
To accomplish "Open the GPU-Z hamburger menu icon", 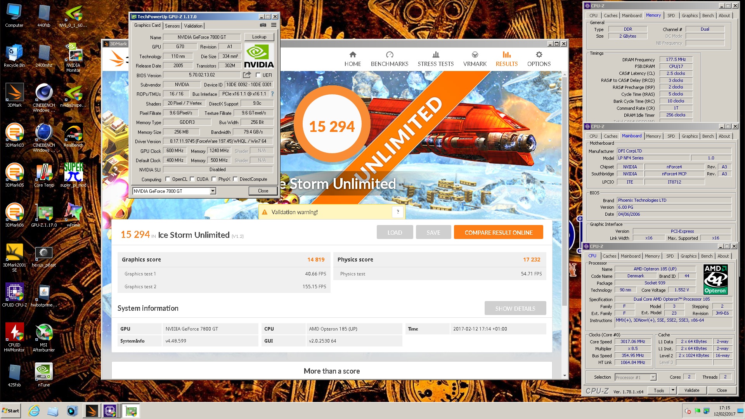I will 274,25.
